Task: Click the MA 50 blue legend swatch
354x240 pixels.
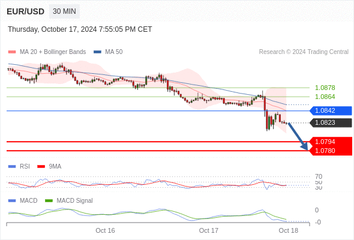Action: [97, 52]
